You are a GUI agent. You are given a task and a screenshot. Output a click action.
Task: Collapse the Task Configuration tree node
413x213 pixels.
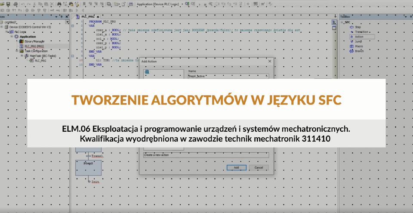click(17, 51)
